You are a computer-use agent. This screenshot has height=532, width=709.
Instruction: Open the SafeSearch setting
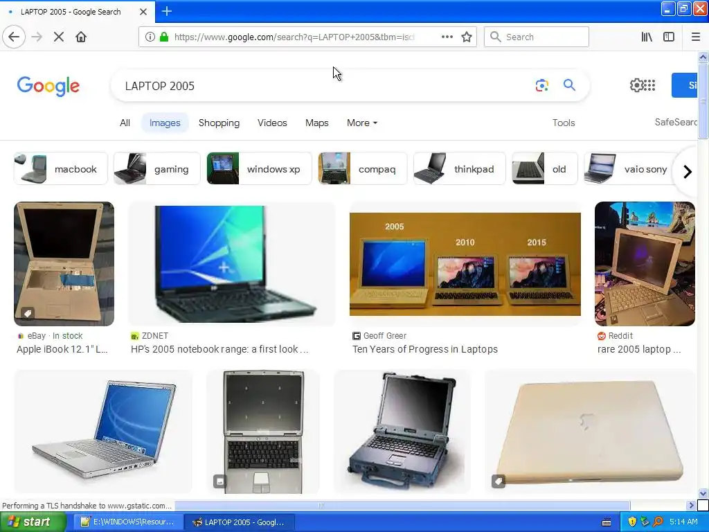click(x=676, y=122)
